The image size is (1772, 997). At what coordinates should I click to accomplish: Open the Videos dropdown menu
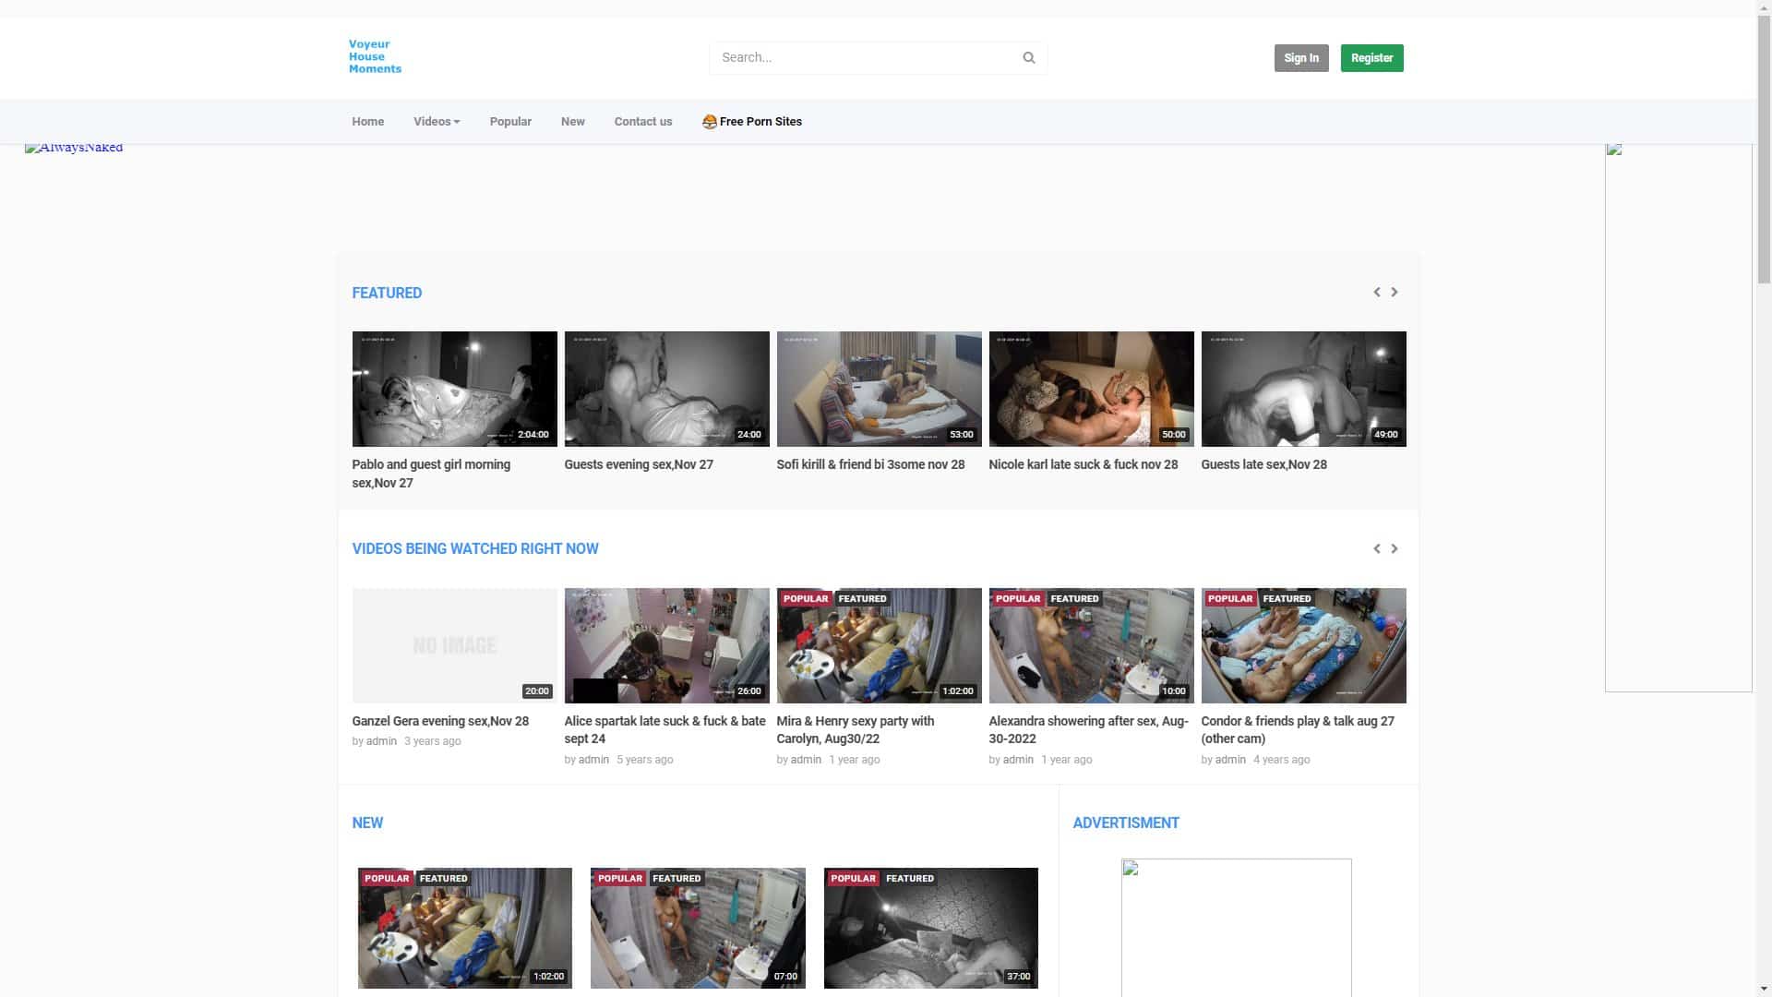436,121
